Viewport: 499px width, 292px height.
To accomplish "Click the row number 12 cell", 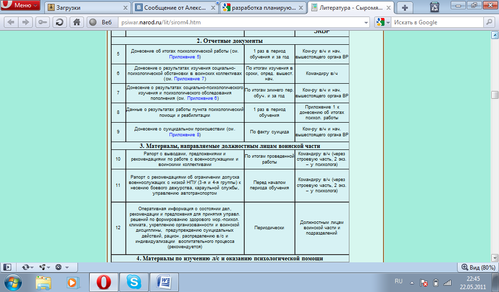I will pos(118,228).
